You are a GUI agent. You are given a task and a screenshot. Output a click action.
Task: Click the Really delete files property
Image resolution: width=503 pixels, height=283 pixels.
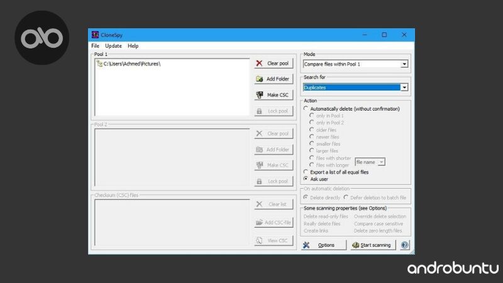pos(322,224)
